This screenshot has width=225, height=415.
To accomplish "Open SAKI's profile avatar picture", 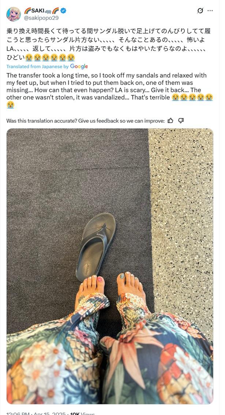I will (14, 14).
